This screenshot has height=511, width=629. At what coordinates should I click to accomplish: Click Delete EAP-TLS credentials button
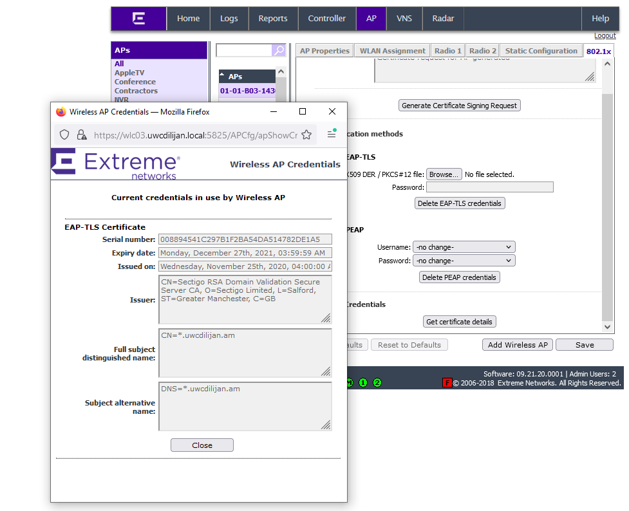459,203
